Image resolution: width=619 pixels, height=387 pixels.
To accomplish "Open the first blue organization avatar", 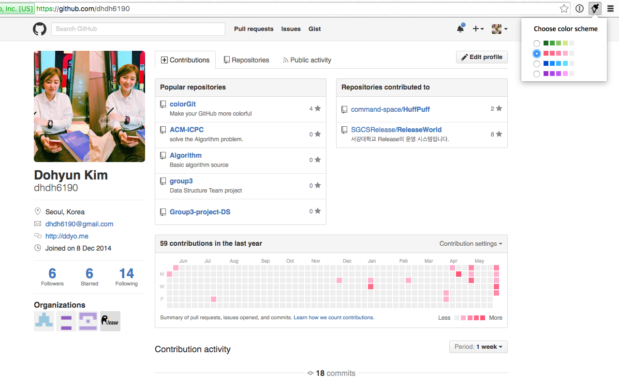I will click(x=44, y=321).
